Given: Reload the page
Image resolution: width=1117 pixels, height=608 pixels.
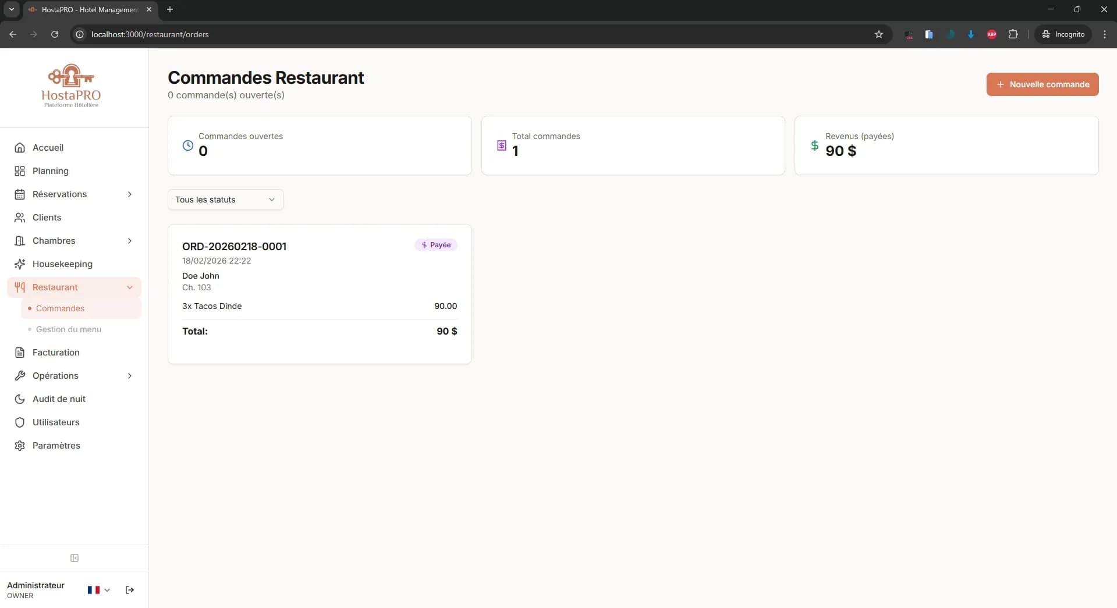Looking at the screenshot, I should [55, 34].
